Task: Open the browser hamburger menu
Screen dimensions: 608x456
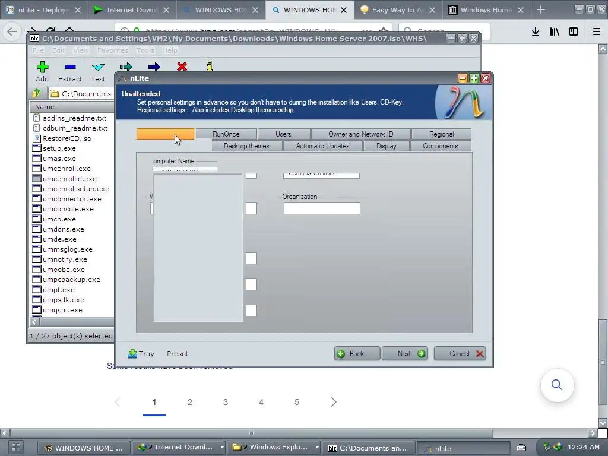Action: coord(596,31)
